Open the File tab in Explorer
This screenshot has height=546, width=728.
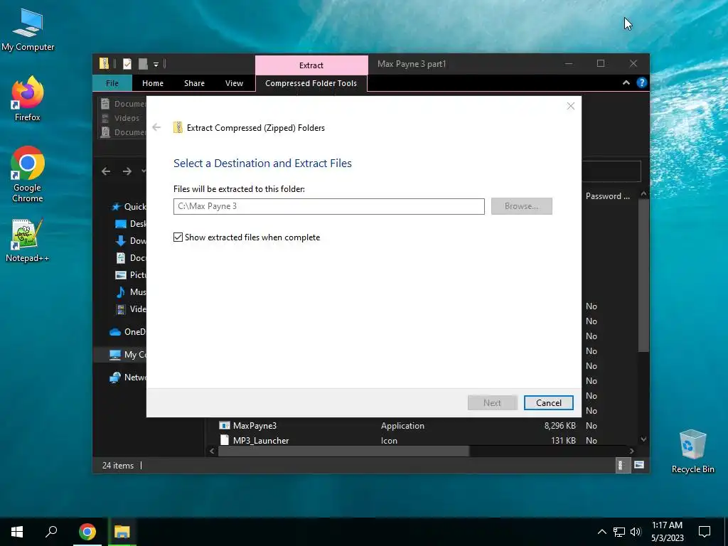tap(112, 83)
